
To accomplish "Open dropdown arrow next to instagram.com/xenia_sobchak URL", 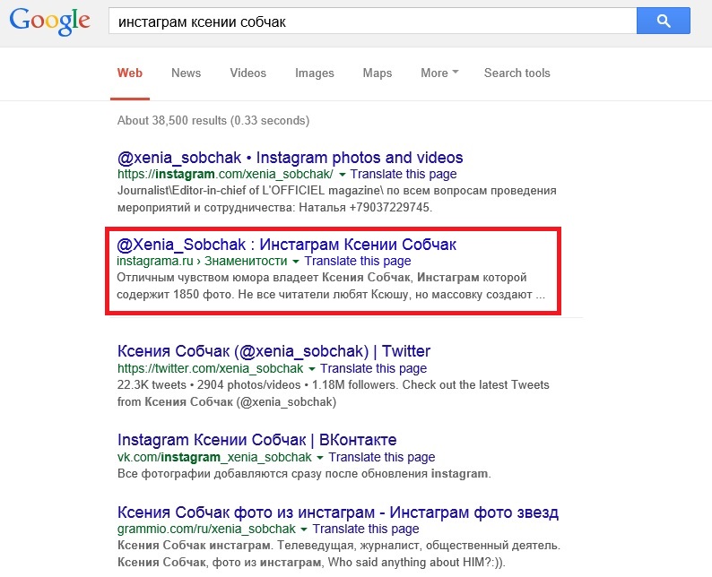I will coord(342,175).
